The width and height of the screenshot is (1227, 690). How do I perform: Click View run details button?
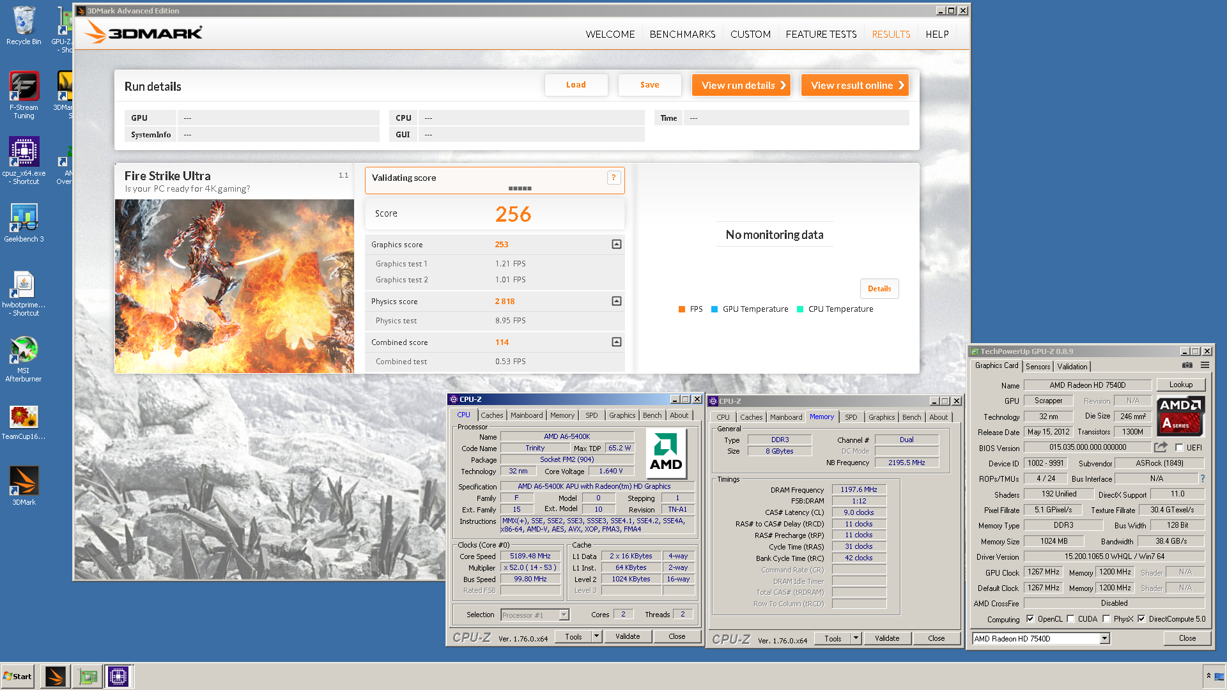pos(741,85)
